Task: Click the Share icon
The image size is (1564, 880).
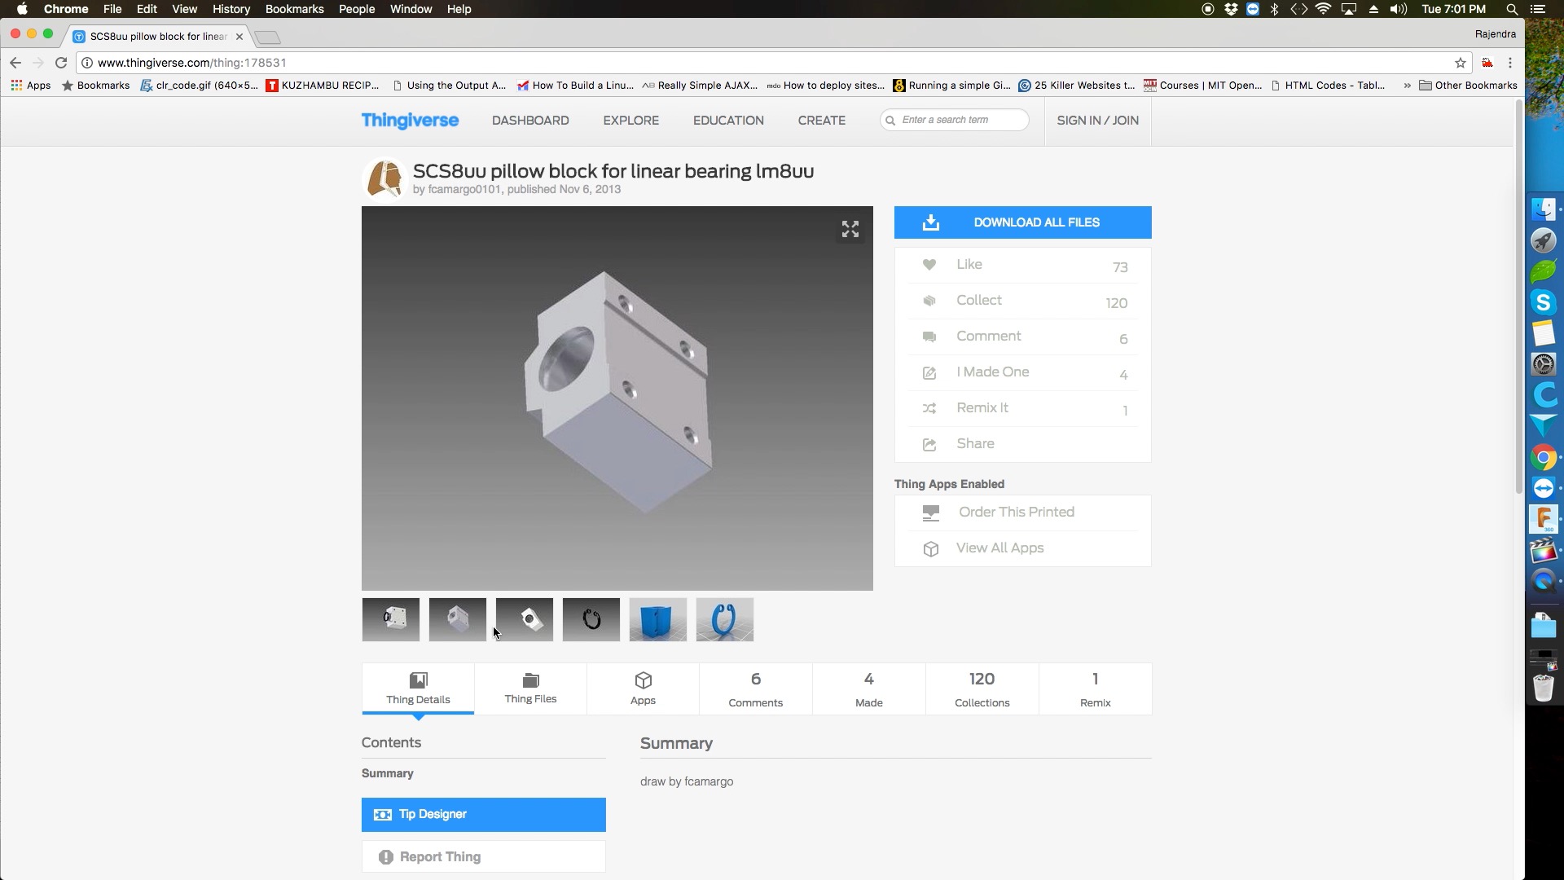Action: (929, 442)
